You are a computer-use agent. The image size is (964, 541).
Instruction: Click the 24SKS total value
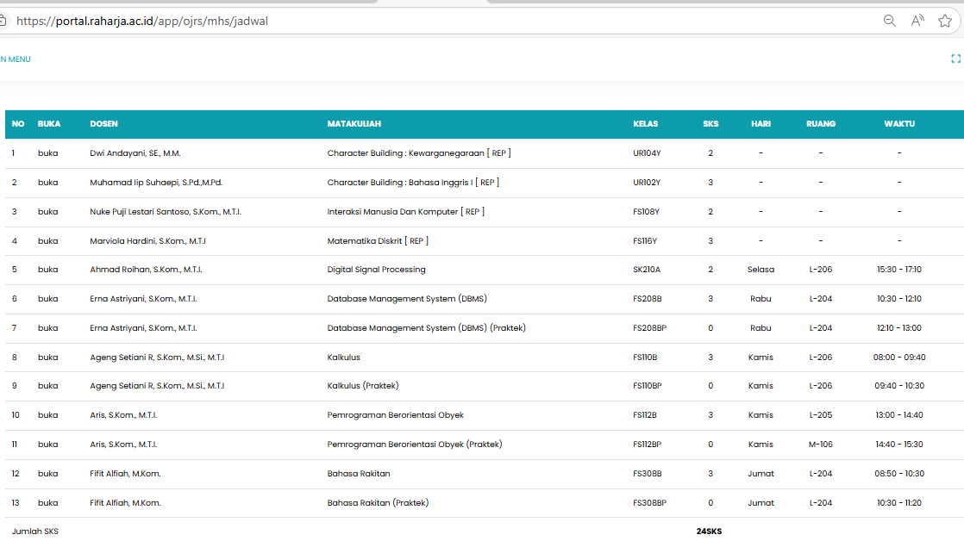pos(709,532)
